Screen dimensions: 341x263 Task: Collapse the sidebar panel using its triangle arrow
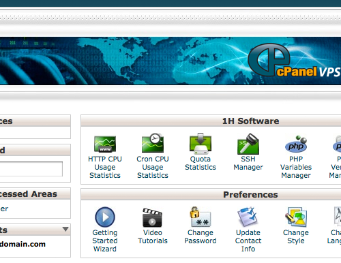[x=65, y=229]
